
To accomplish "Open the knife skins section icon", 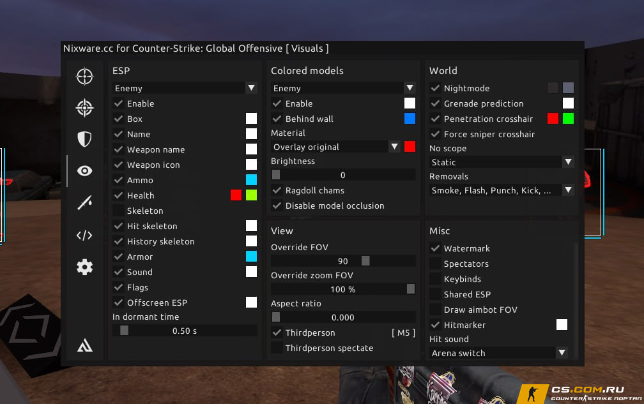I will pos(84,202).
